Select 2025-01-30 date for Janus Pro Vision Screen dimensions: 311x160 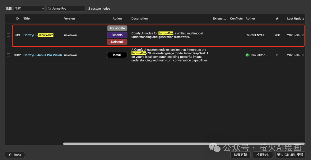click(x=295, y=55)
